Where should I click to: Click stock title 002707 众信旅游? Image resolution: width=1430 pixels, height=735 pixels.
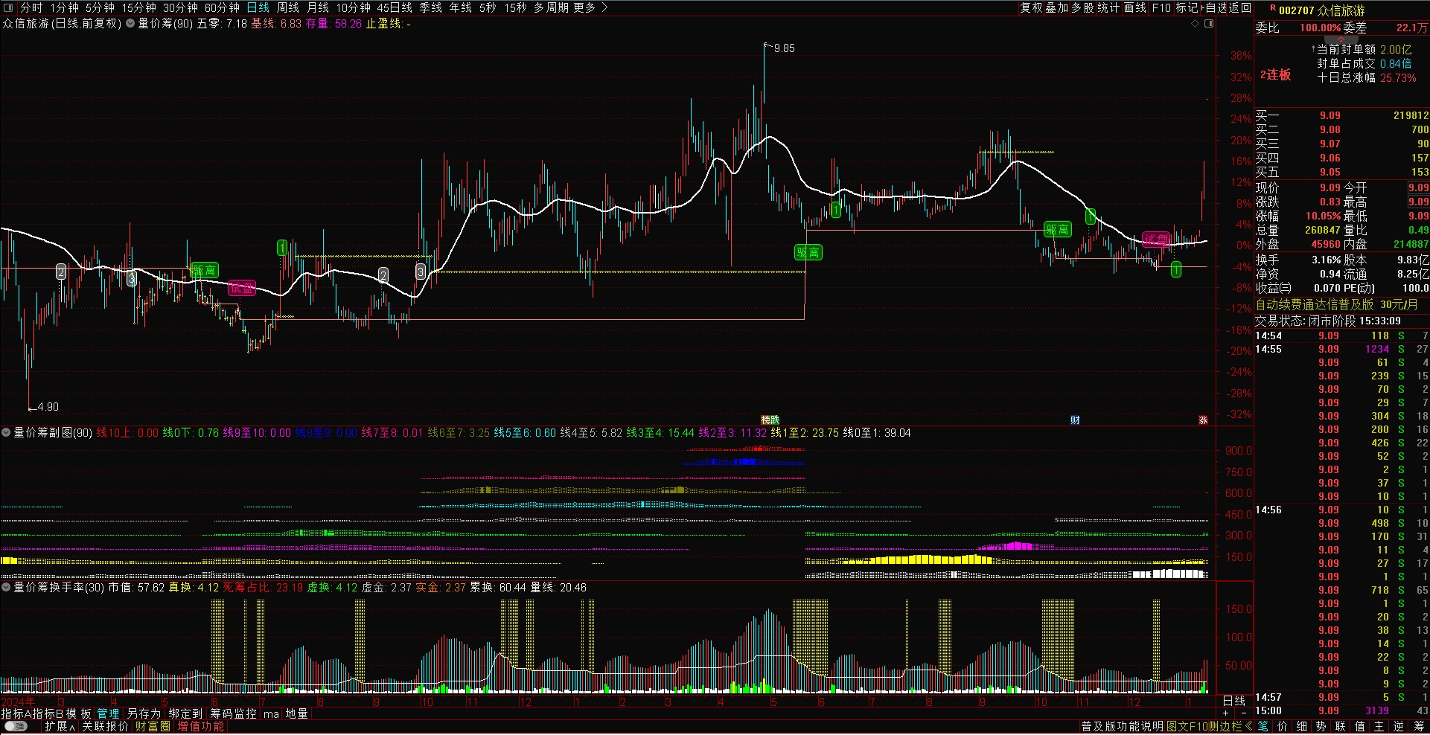click(1322, 10)
